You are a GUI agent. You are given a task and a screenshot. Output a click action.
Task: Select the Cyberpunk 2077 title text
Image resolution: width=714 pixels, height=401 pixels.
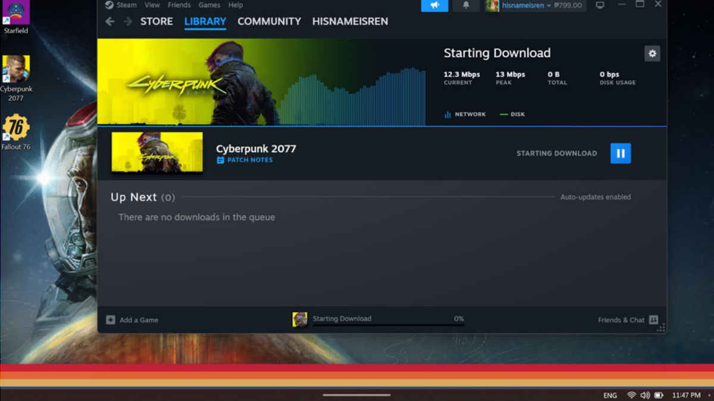[x=256, y=149]
